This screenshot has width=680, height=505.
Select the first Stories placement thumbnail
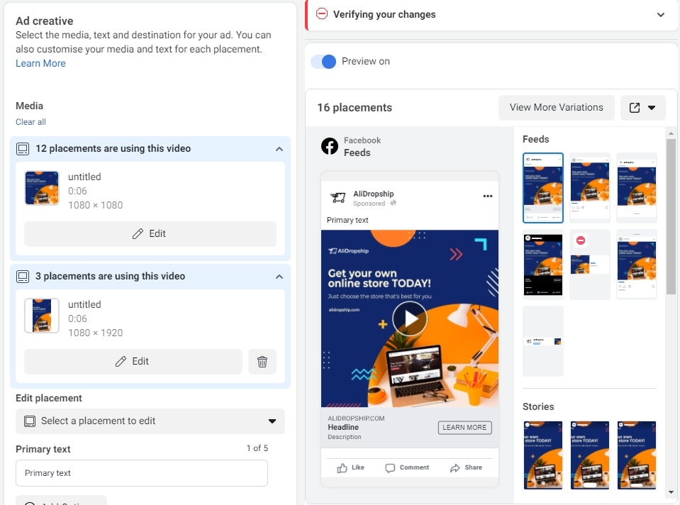click(x=542, y=455)
